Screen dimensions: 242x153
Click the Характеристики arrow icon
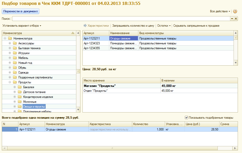coord(85,26)
